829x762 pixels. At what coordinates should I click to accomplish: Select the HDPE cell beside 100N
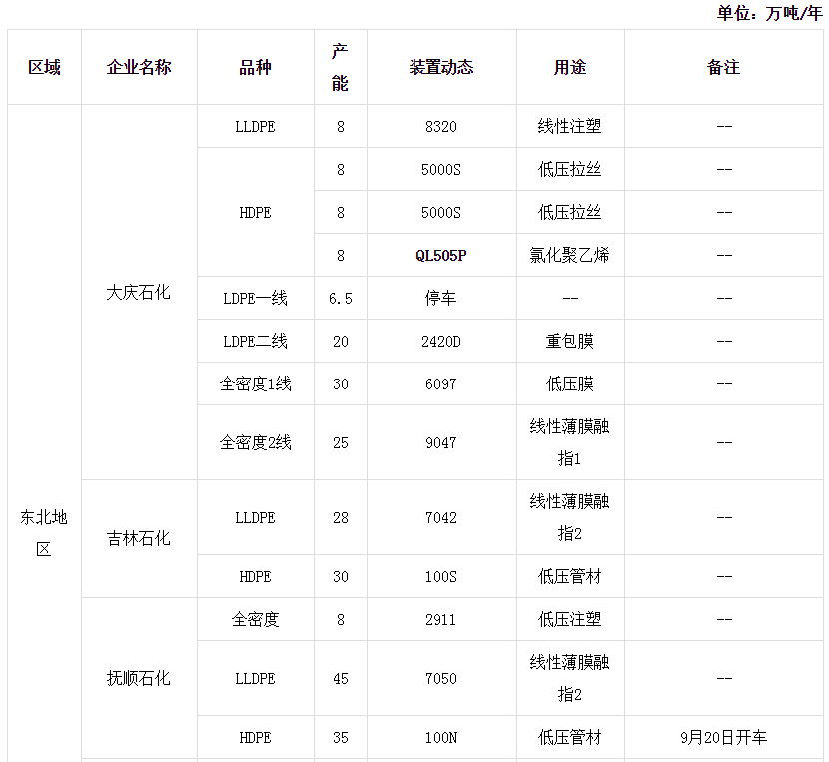tap(256, 737)
